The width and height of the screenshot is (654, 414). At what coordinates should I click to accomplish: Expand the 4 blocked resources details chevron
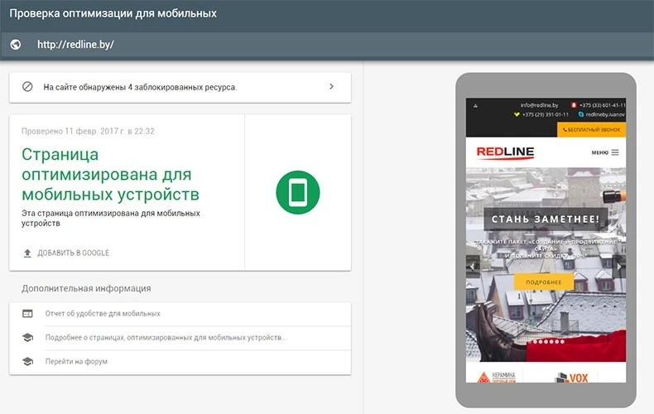click(x=332, y=86)
